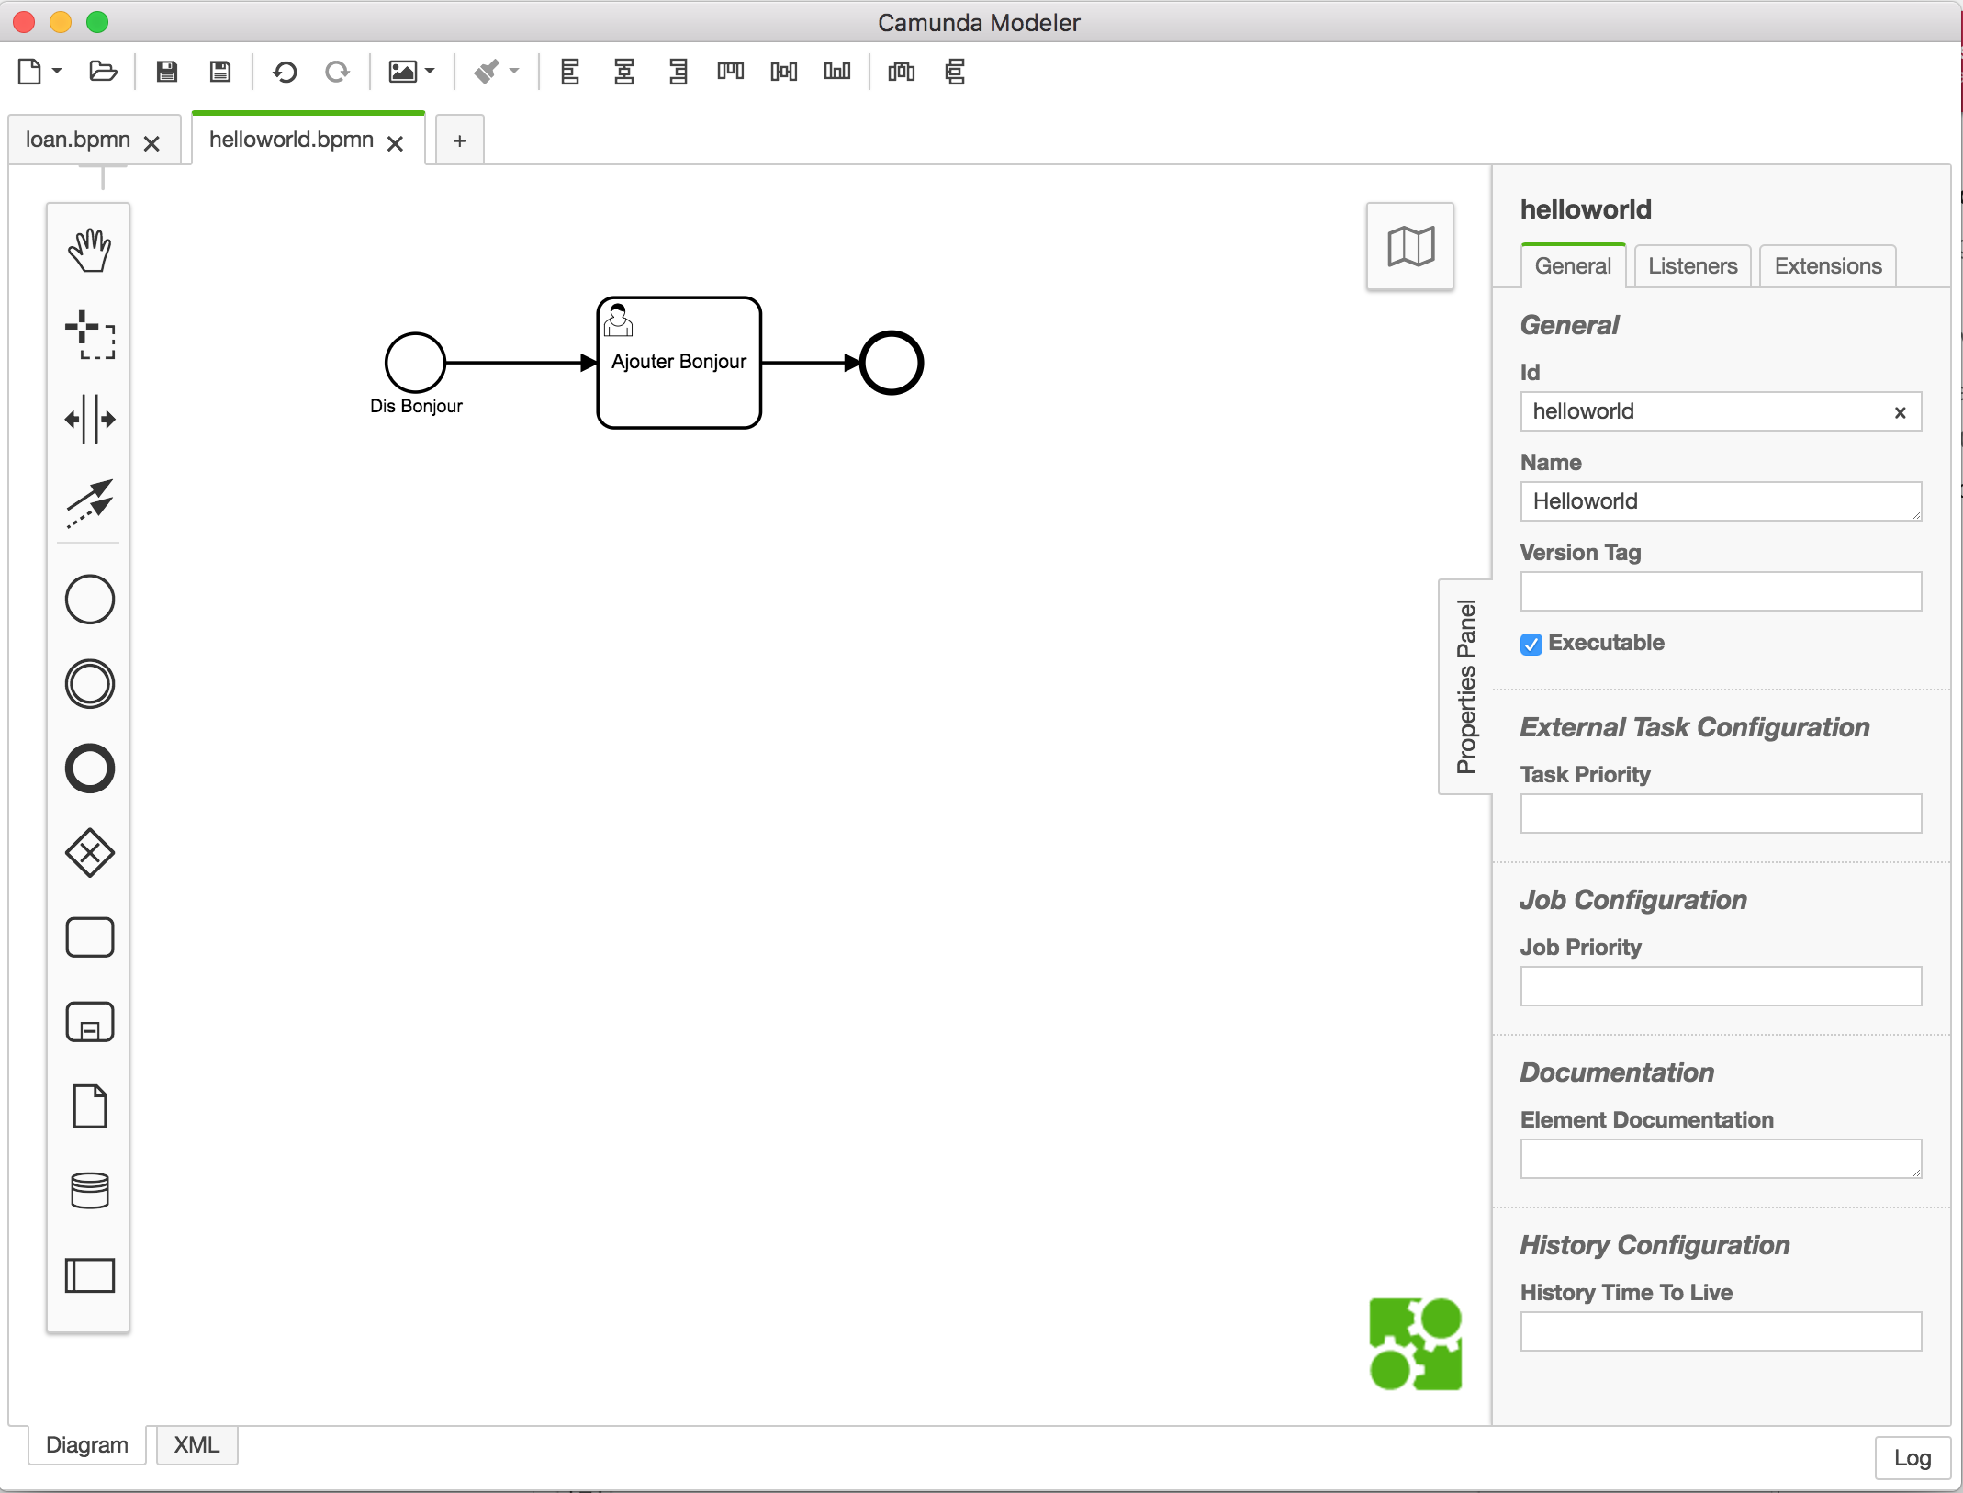
Task: Align selected elements to top
Action: tap(731, 71)
